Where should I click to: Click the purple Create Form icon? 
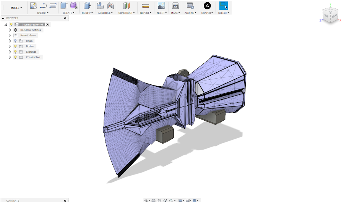point(74,6)
